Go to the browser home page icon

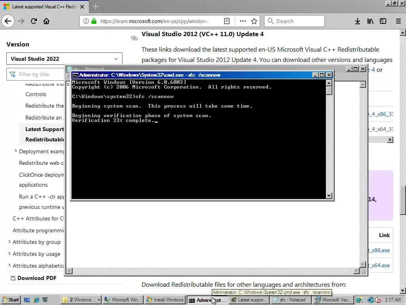46,21
